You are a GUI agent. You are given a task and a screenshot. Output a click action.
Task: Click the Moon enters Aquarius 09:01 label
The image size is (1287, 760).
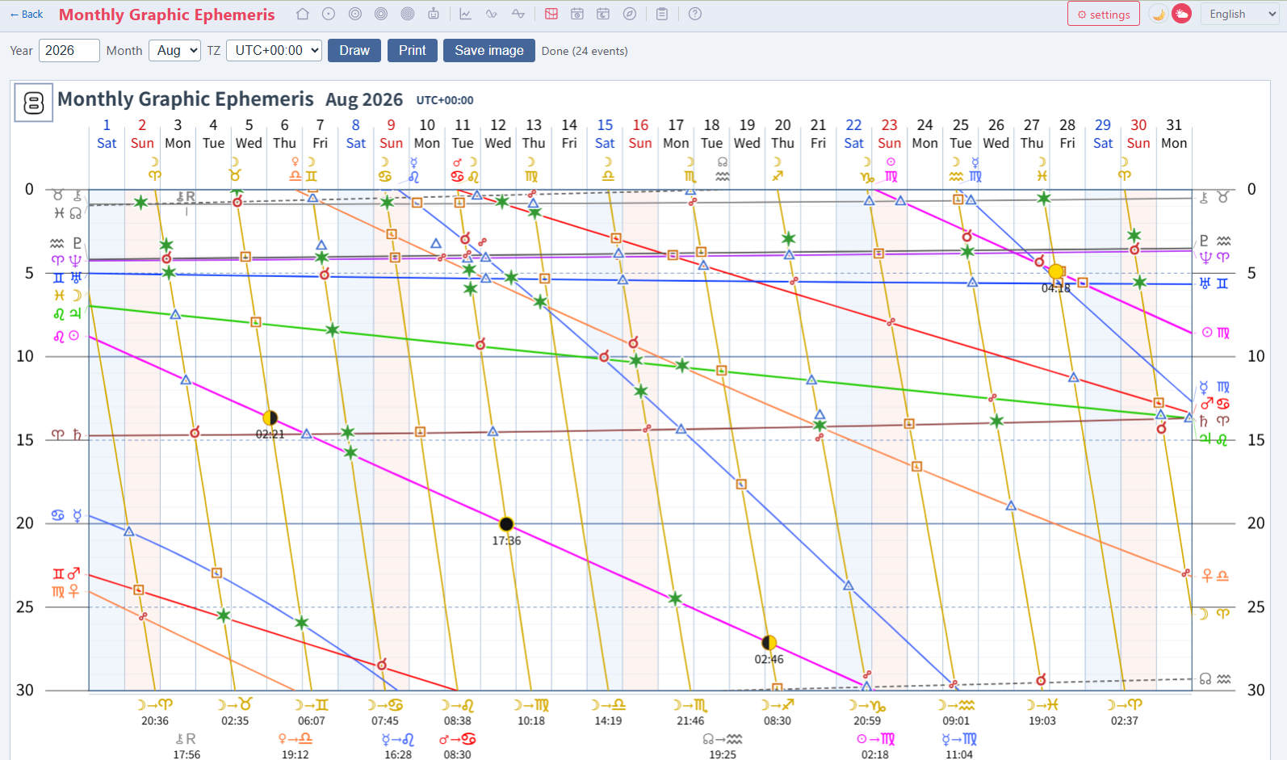pos(956,712)
